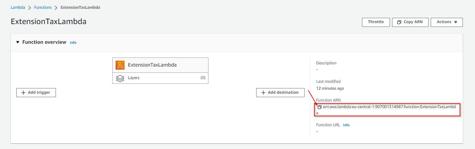Open the Actions dropdown menu
This screenshot has width=475, height=149.
[x=446, y=22]
